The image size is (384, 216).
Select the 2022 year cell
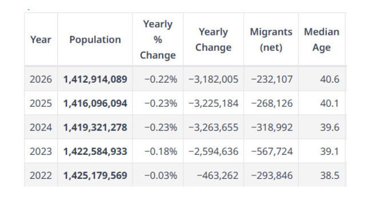click(x=41, y=175)
